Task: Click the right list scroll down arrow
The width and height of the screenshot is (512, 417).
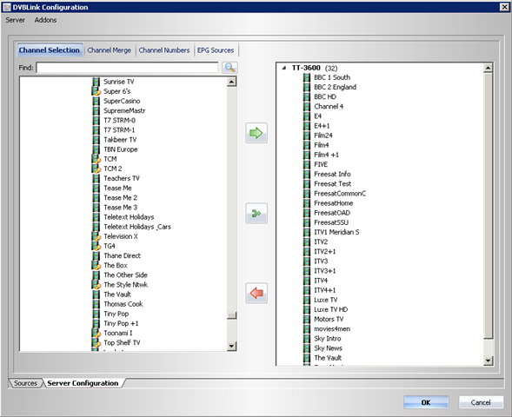Action: tap(488, 361)
